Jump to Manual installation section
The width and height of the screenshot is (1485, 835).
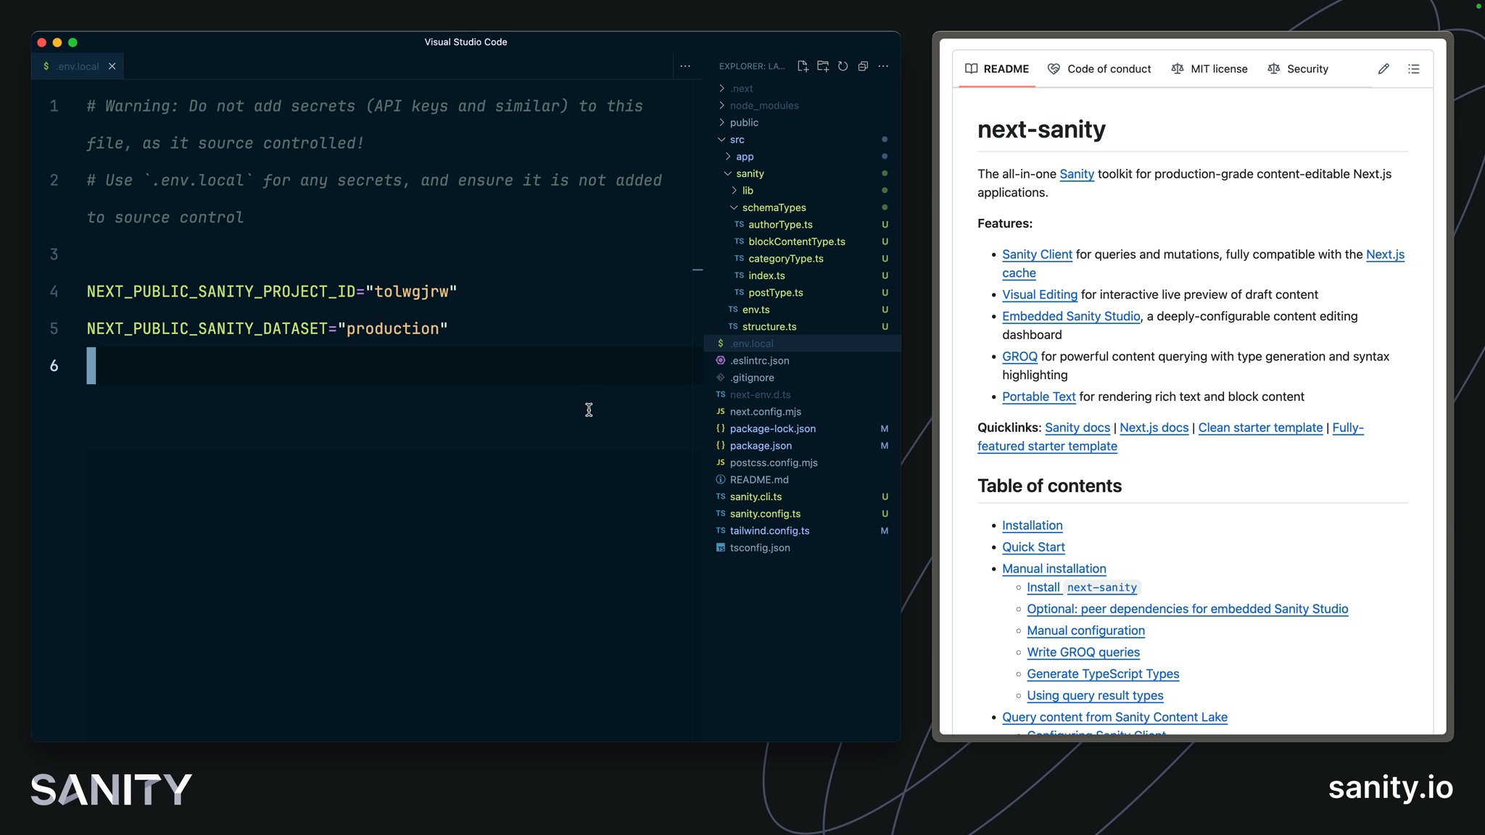[x=1054, y=569]
